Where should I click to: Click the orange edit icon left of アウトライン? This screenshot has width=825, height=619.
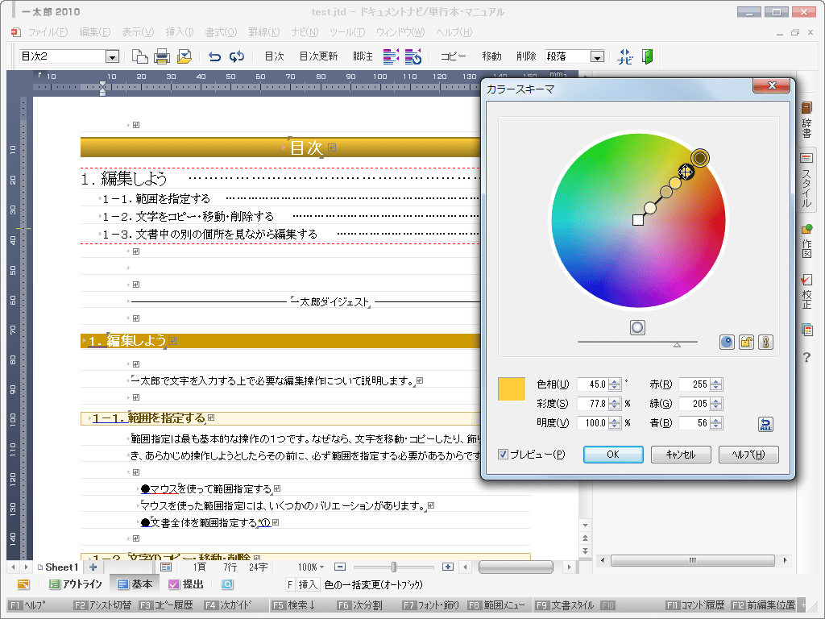[x=23, y=584]
